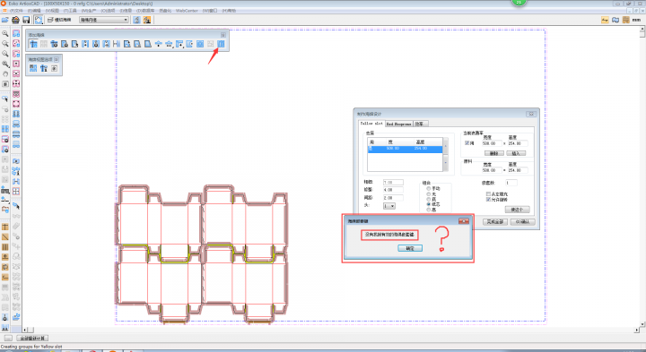Screen dimensions: 646x352
Task: Toggle the lower checked checkbox in dialog
Action: [x=488, y=200]
